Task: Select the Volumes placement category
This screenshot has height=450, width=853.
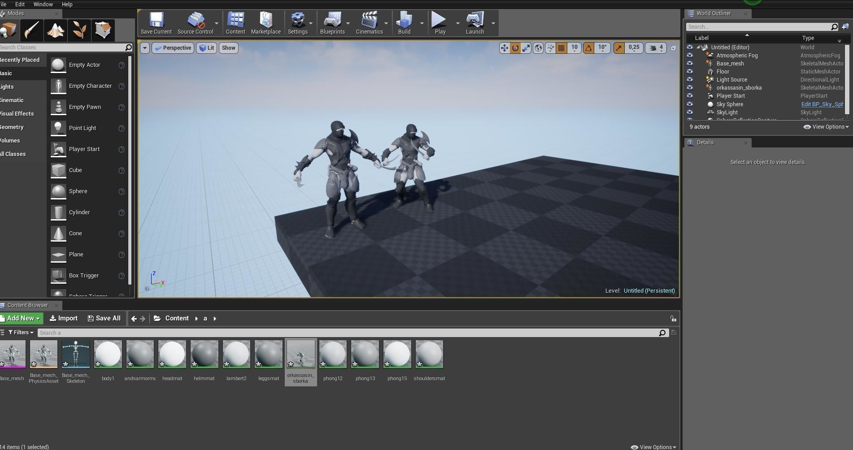Action: coord(22,141)
